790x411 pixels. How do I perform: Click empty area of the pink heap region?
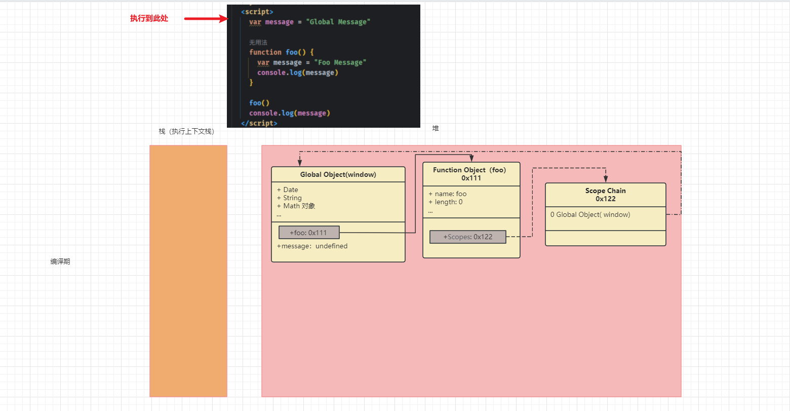click(x=471, y=329)
